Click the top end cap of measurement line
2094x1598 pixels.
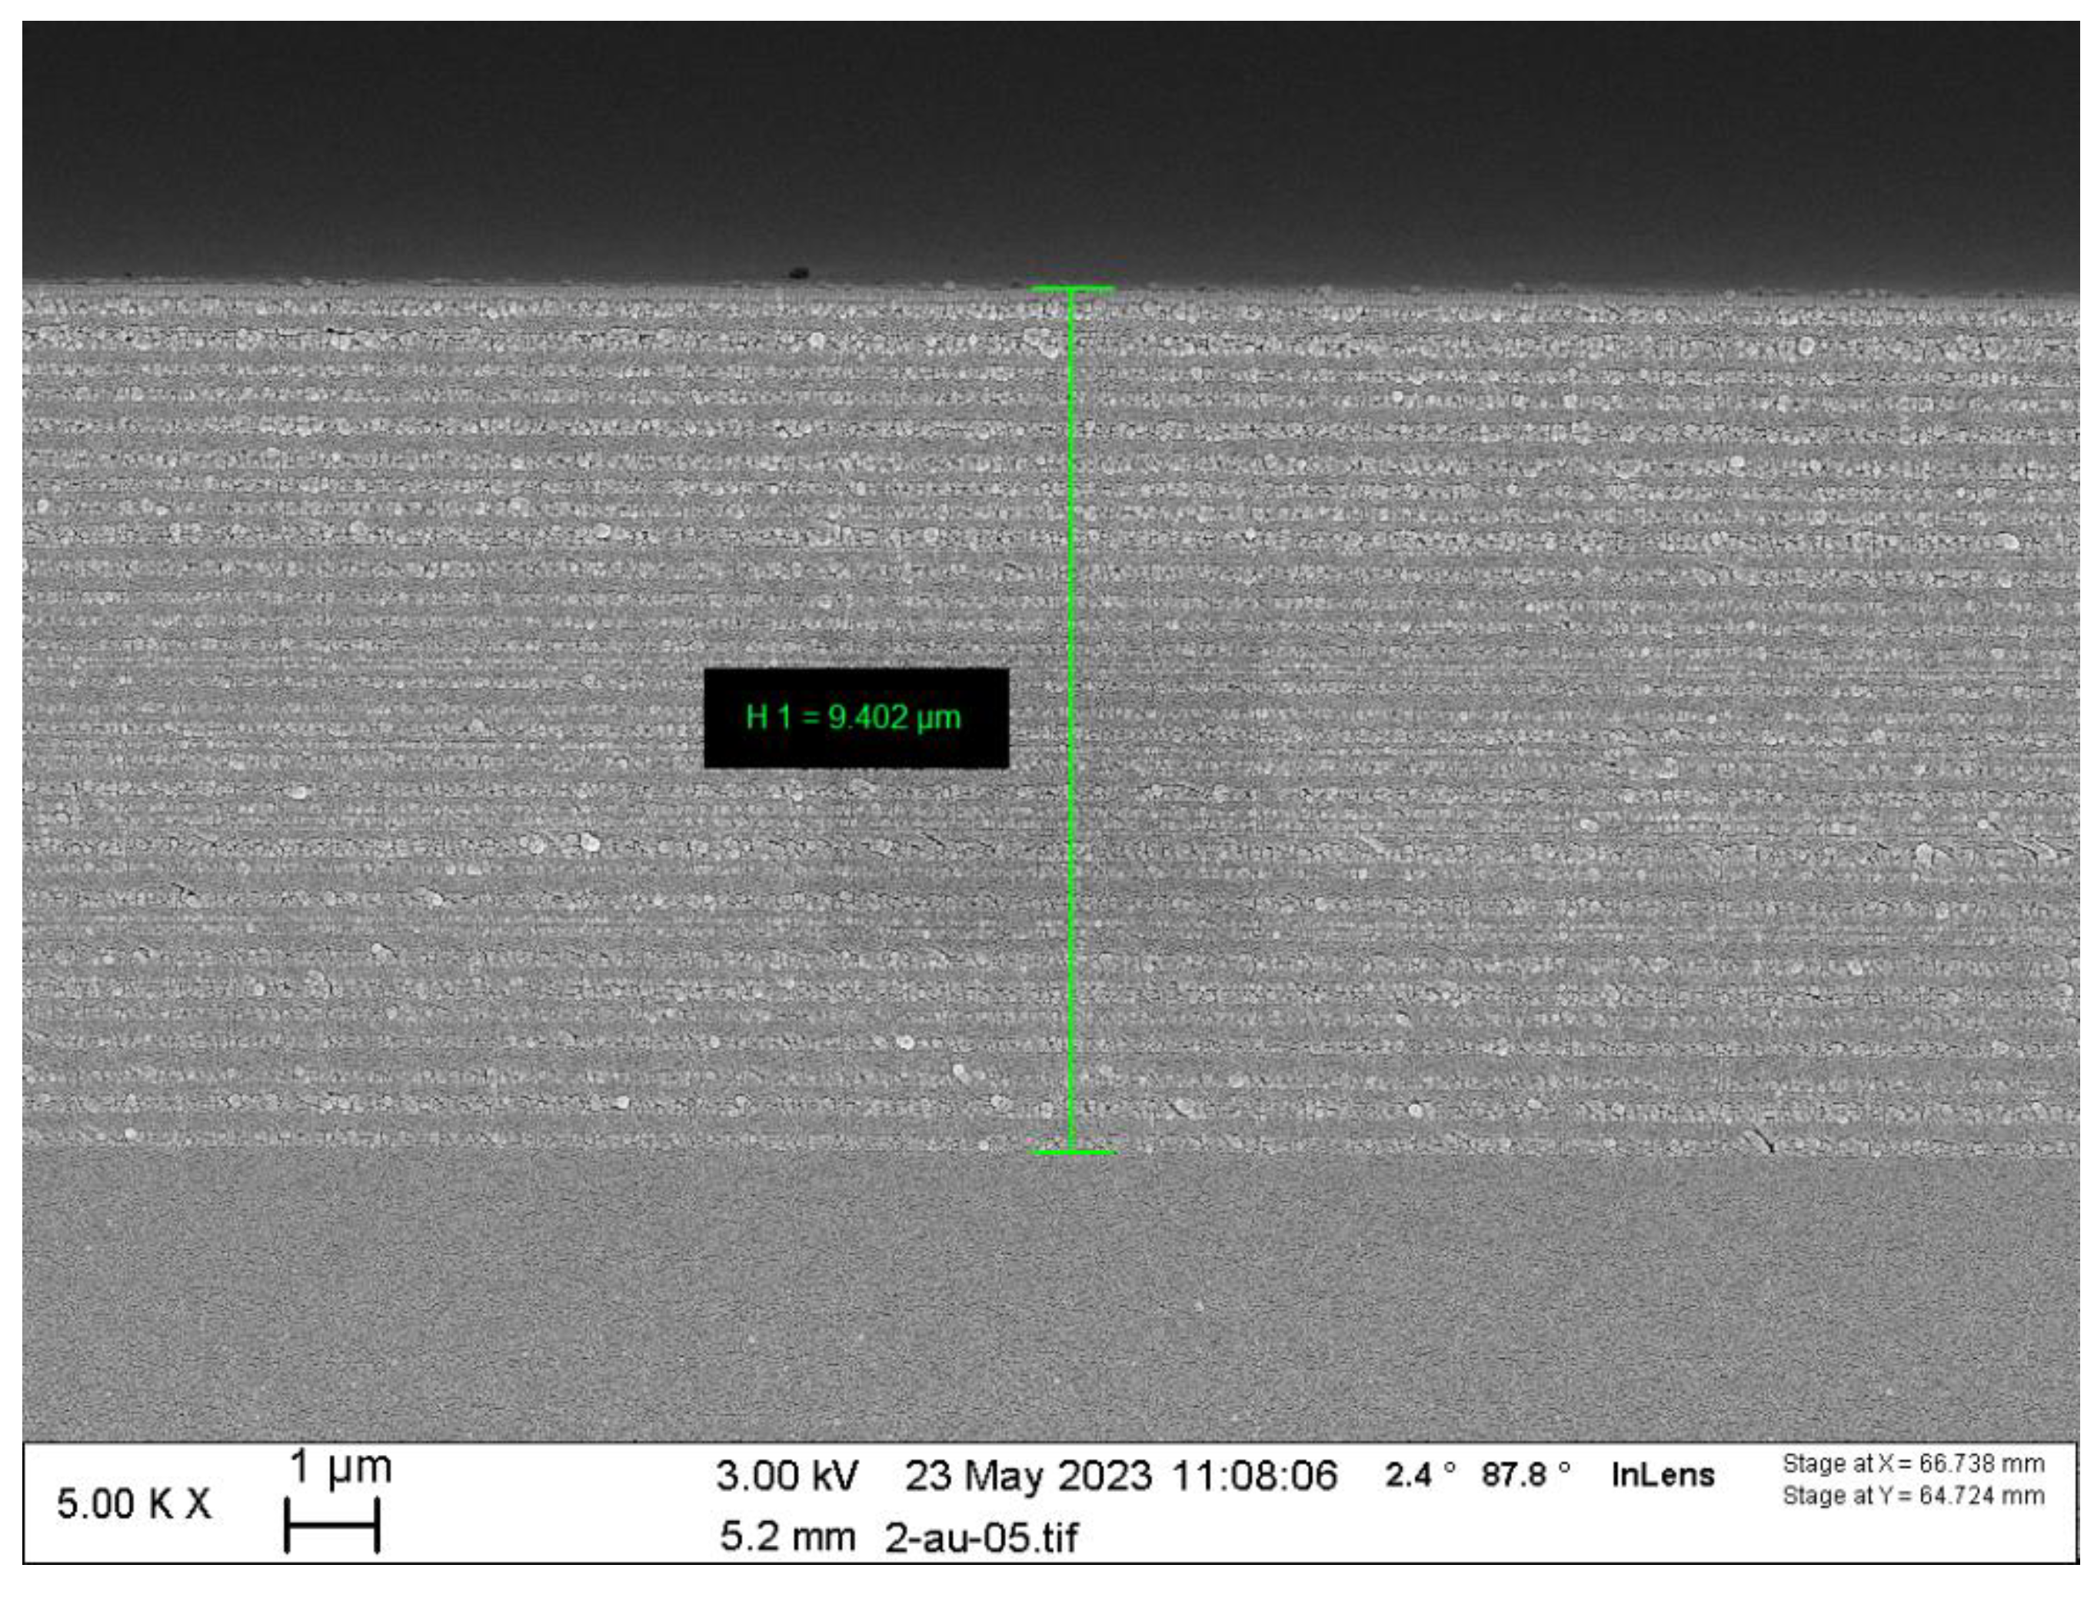pyautogui.click(x=1072, y=288)
